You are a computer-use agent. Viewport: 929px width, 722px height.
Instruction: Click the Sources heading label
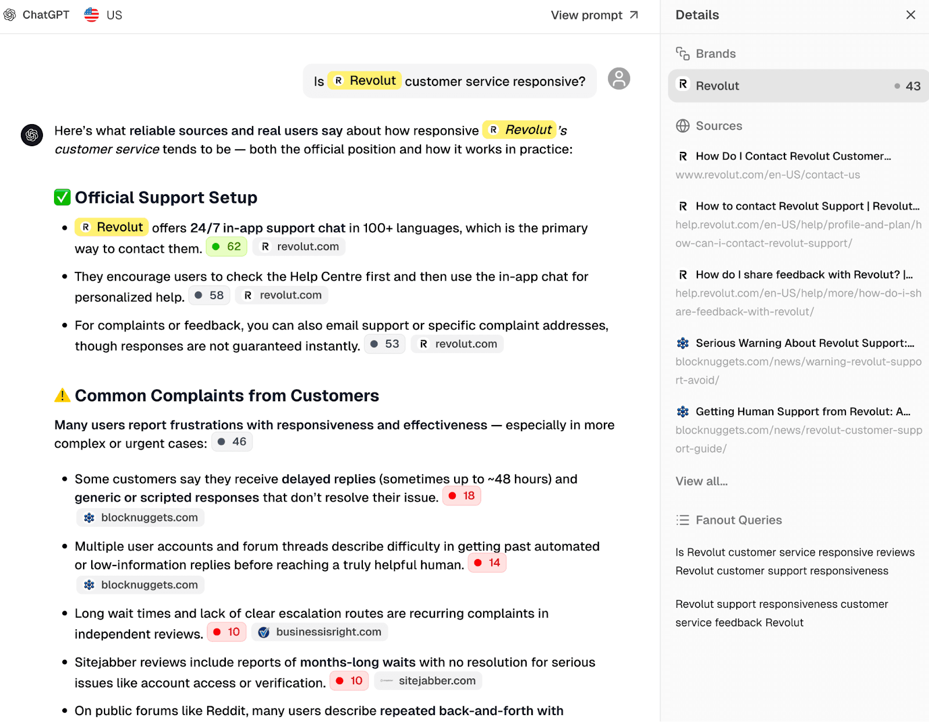tap(719, 126)
